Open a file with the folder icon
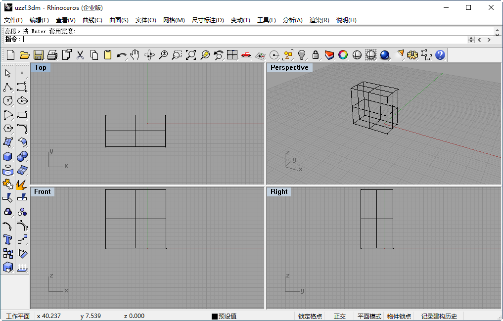The height and width of the screenshot is (321, 503). coord(24,55)
